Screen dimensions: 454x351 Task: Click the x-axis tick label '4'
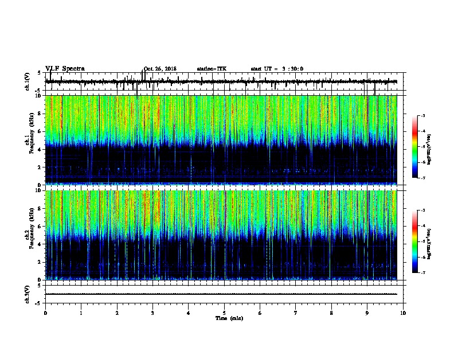coord(189,313)
